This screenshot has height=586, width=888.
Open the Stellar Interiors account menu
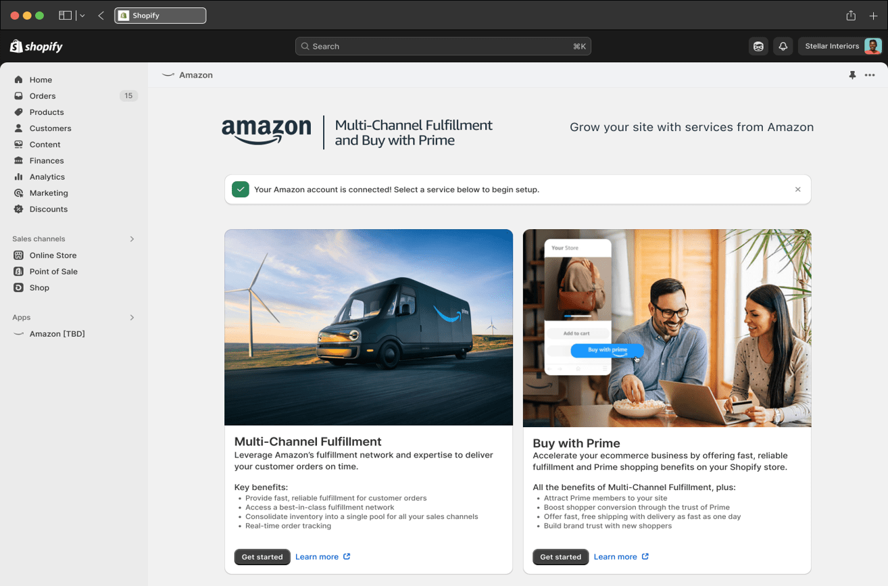(840, 47)
